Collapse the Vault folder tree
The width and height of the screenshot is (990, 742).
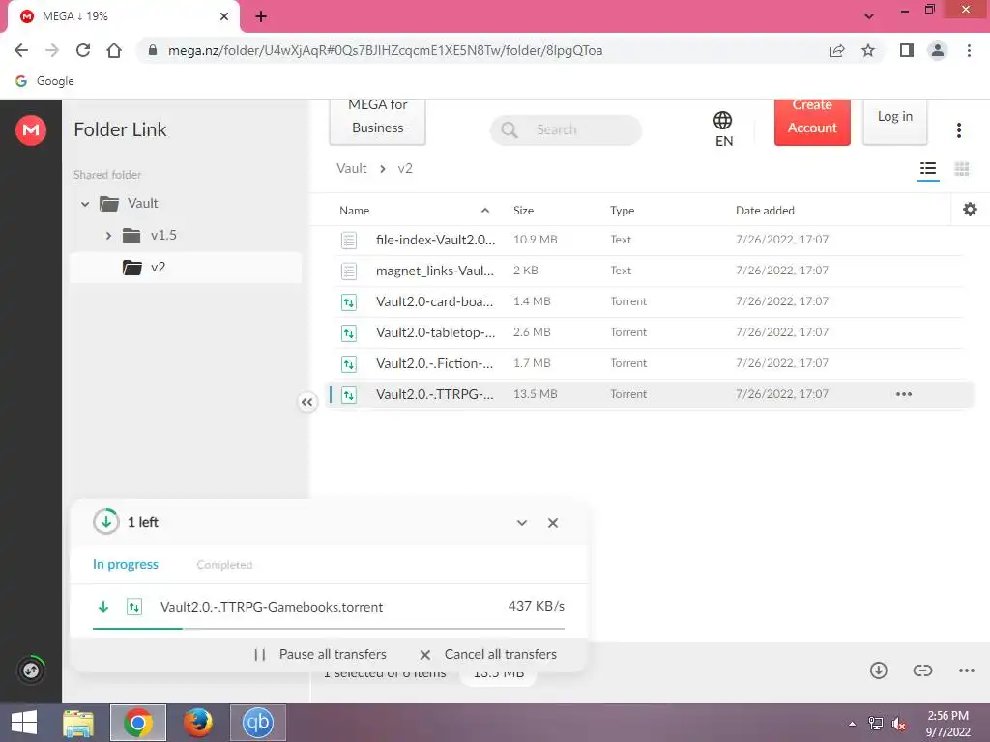(x=85, y=204)
